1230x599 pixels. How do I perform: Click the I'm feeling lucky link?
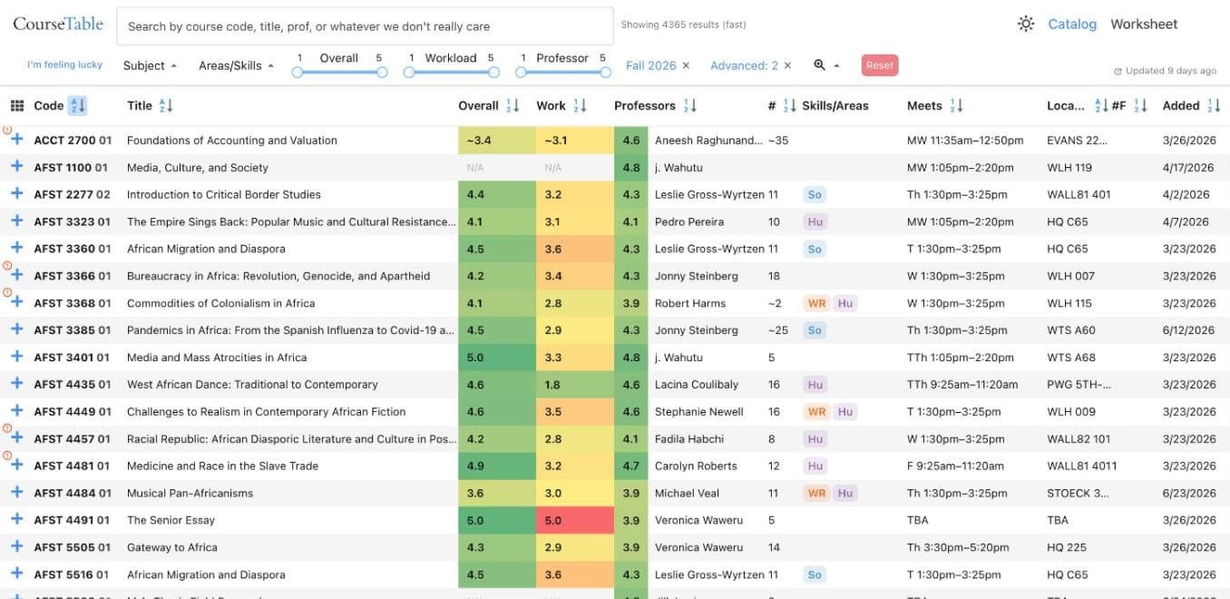coord(64,65)
